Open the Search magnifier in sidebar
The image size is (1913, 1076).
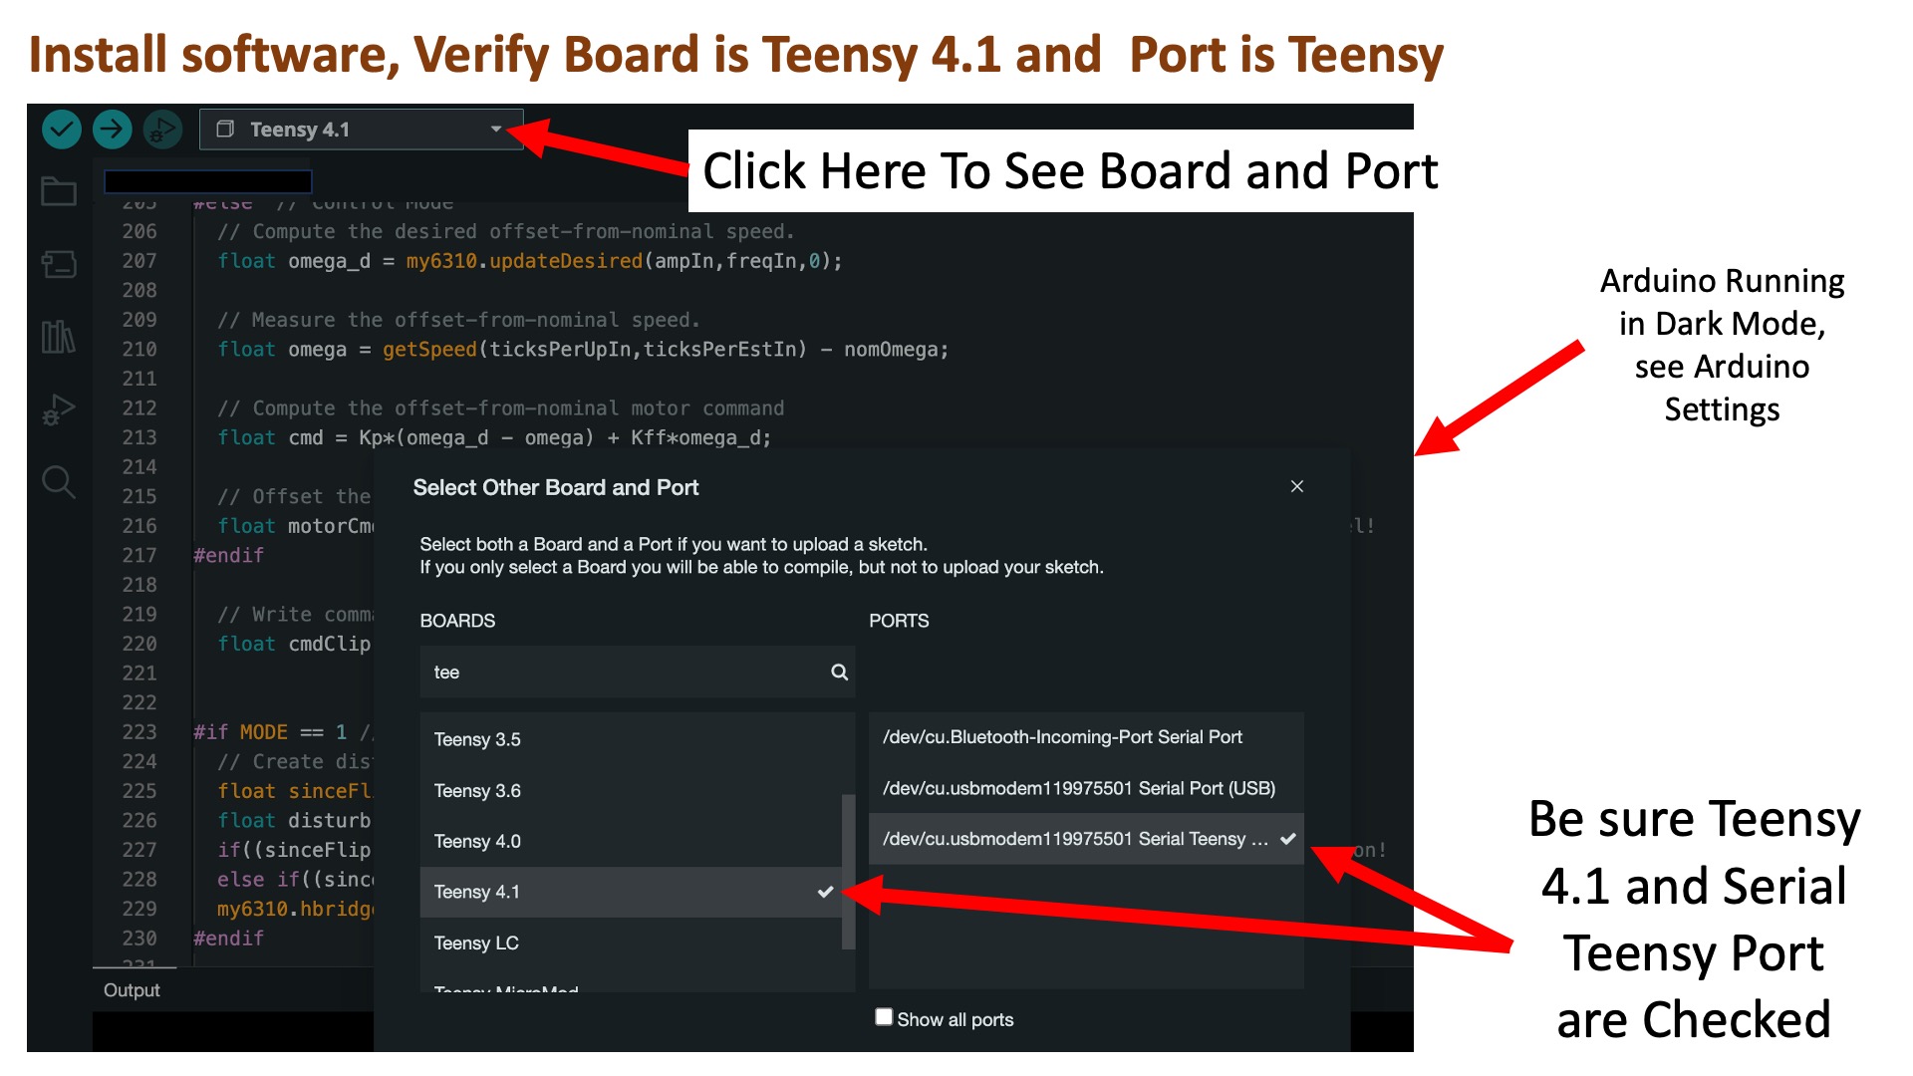pyautogui.click(x=59, y=482)
